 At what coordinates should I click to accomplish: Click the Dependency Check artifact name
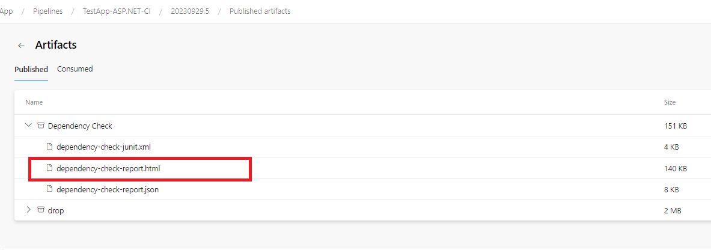point(80,126)
